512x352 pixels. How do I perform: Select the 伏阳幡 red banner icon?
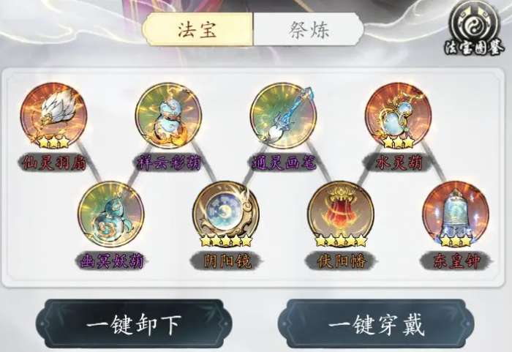pyautogui.click(x=341, y=214)
